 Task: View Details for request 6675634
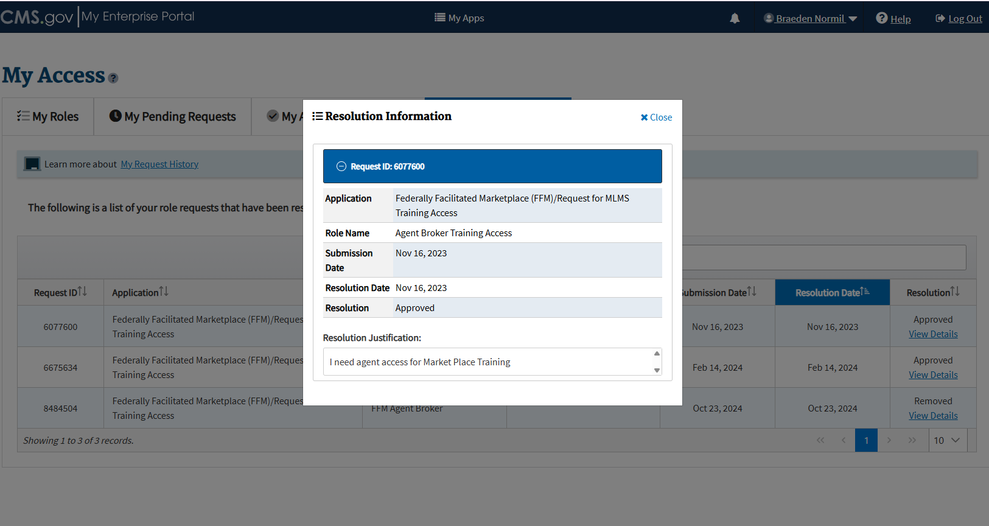pos(933,375)
